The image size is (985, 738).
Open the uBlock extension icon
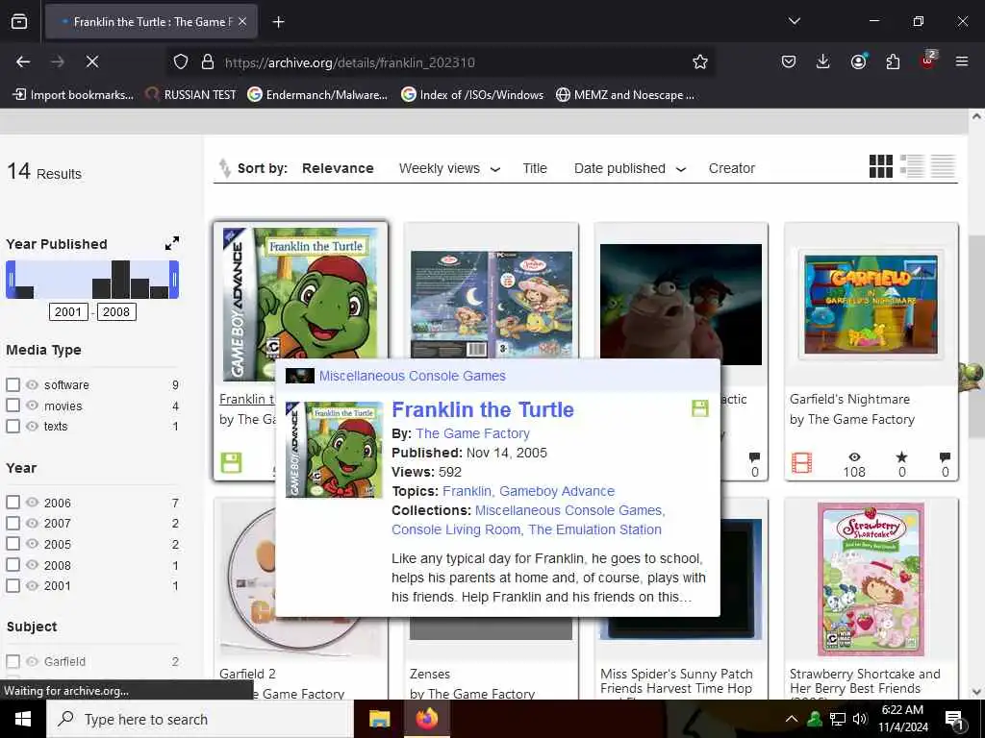pyautogui.click(x=927, y=61)
